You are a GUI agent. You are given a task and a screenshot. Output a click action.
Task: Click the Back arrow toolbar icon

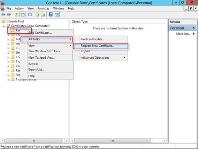(3, 14)
